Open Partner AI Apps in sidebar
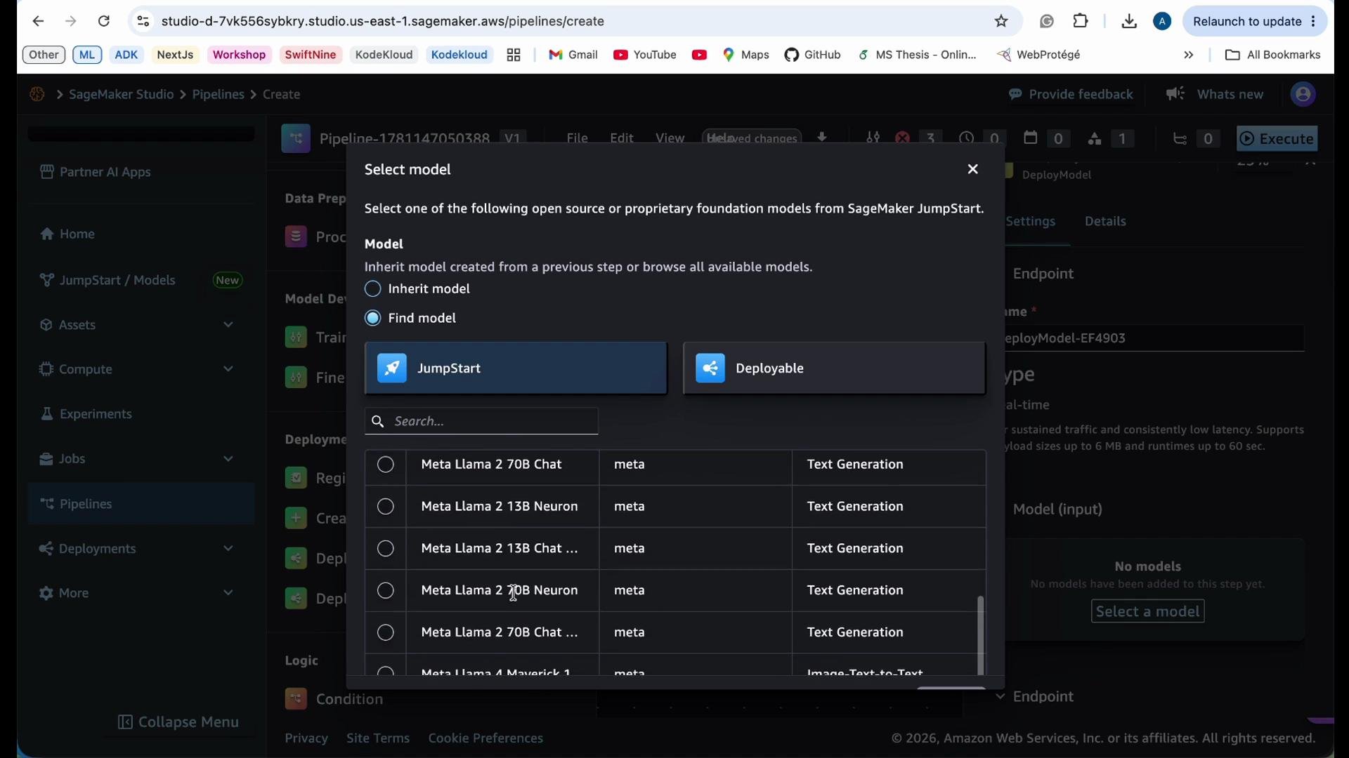1349x758 pixels. [x=96, y=172]
